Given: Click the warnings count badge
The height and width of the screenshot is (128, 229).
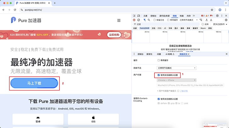Looking at the screenshot, I should (x=207, y=16).
